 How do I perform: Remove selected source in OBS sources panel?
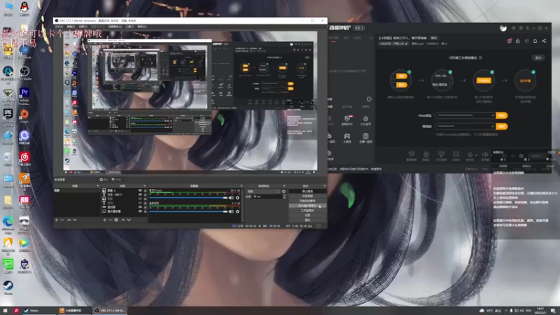[111, 220]
